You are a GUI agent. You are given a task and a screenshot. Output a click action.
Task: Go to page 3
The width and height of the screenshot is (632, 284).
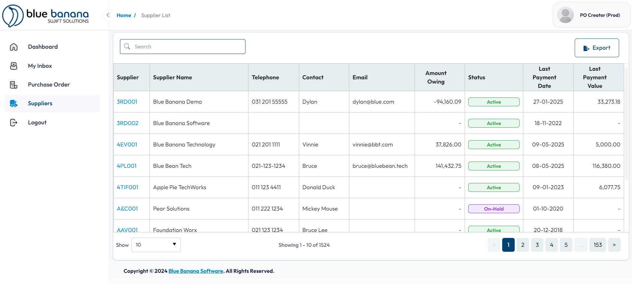[537, 245]
